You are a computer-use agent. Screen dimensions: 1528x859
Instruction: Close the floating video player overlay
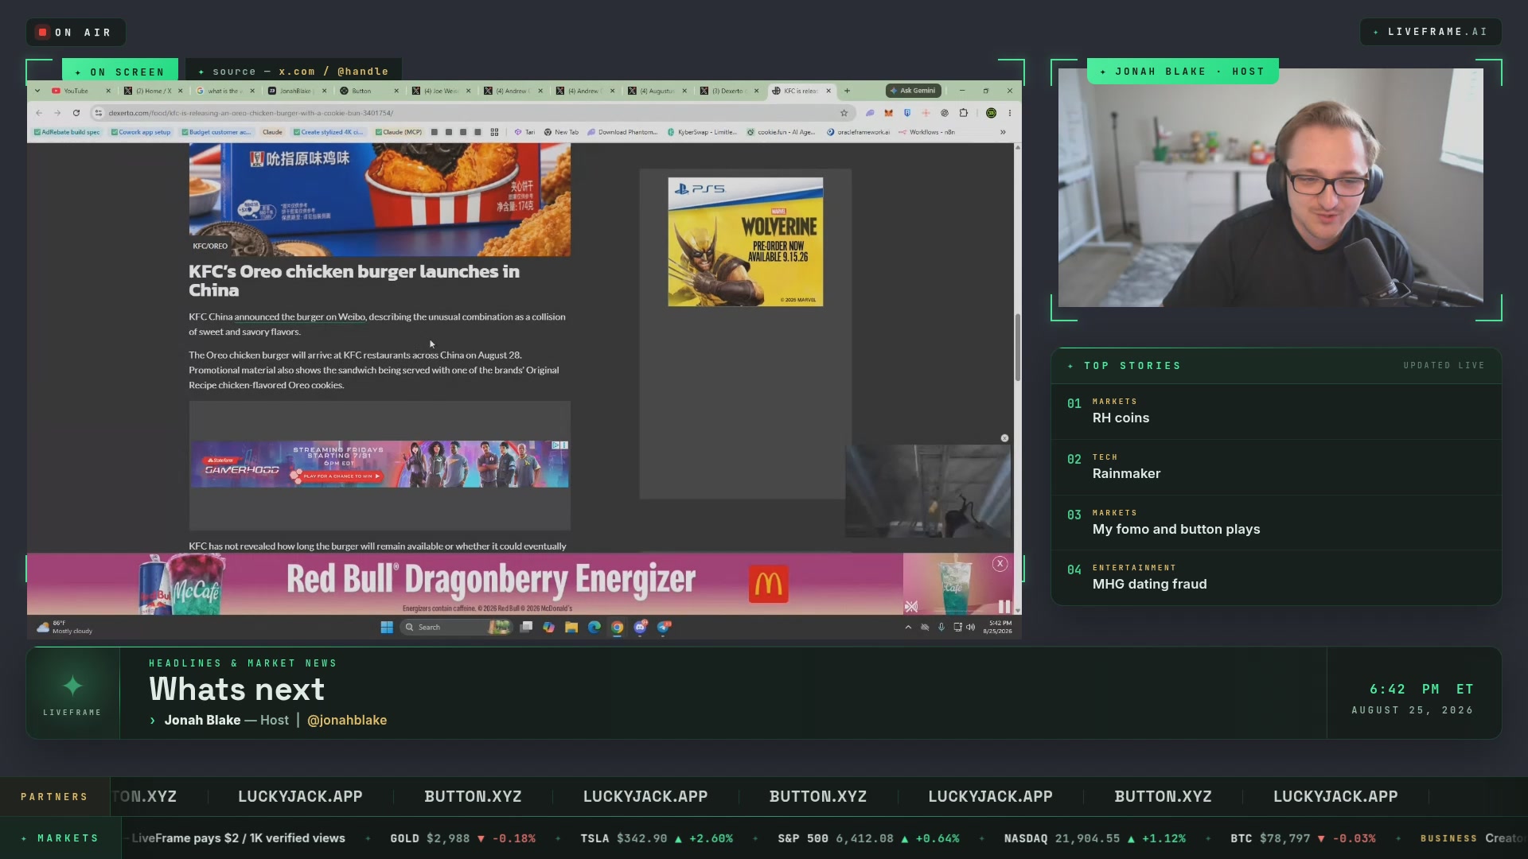1004,438
